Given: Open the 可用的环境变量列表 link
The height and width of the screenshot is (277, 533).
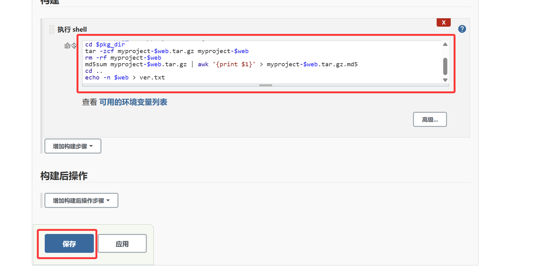Looking at the screenshot, I should (133, 102).
